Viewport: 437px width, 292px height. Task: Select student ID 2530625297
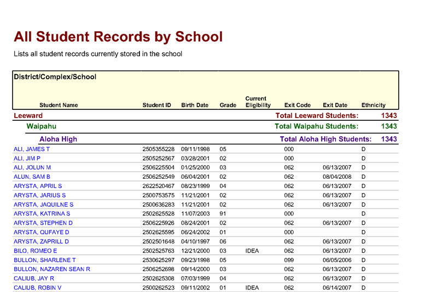(x=158, y=260)
